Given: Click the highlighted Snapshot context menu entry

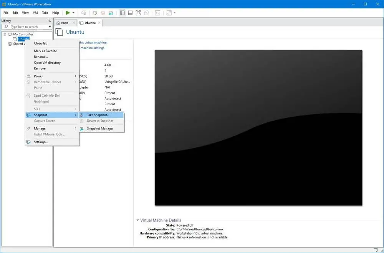Looking at the screenshot, I should coord(52,115).
